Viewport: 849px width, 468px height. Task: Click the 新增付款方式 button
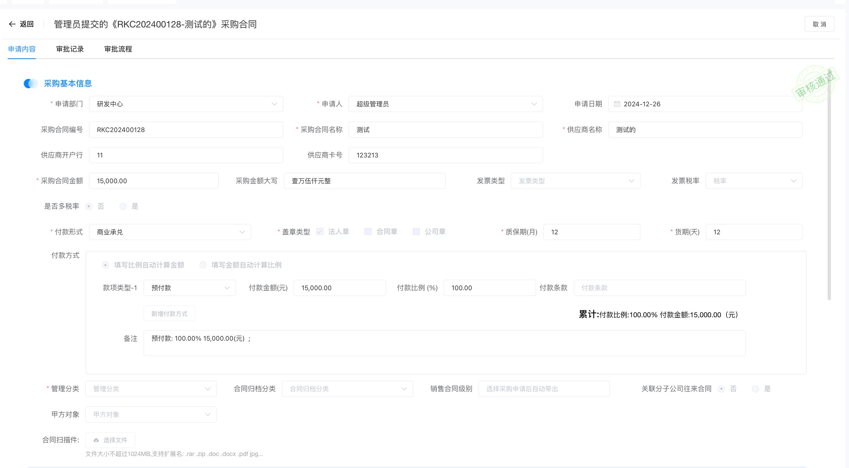(169, 314)
